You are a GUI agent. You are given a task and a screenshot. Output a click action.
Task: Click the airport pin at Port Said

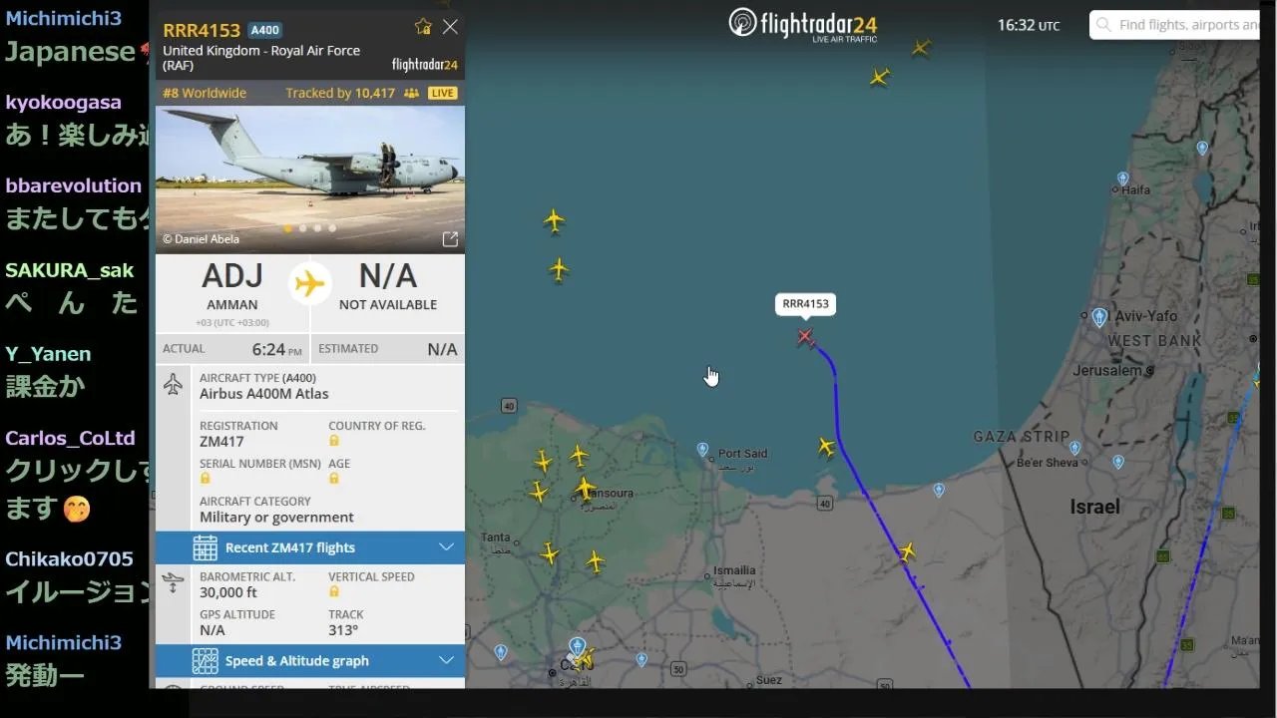coord(702,450)
